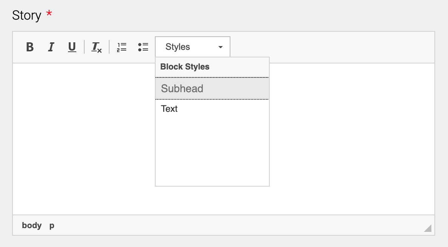Toggle underline formatting on selected text

(72, 47)
